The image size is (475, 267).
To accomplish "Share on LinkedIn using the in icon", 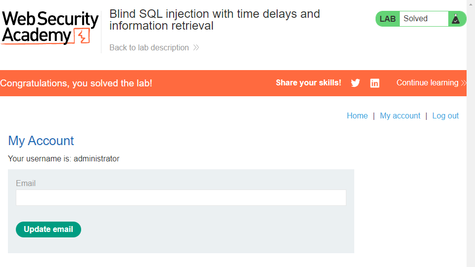I will coord(375,83).
